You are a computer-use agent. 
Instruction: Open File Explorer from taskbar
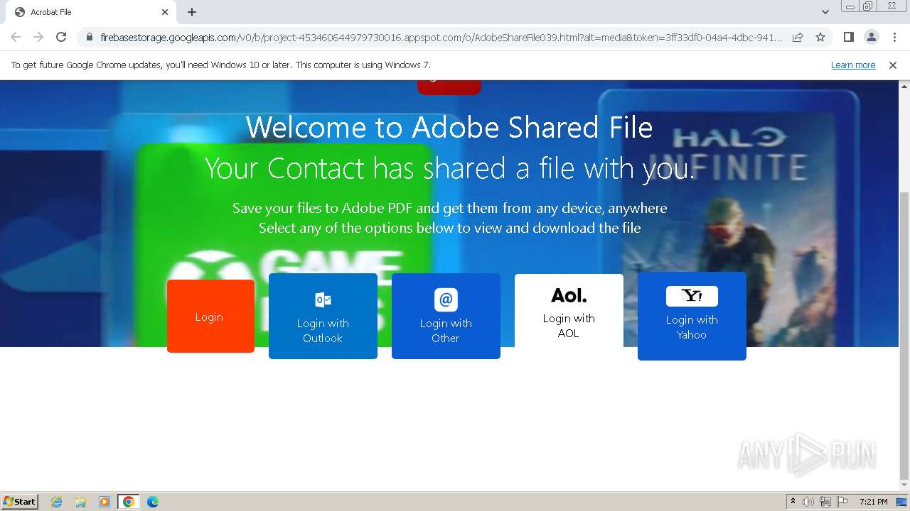coord(80,502)
